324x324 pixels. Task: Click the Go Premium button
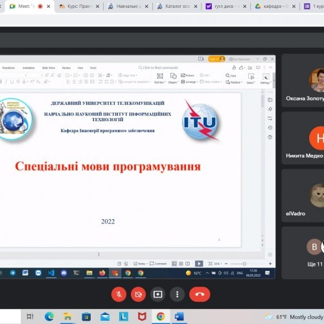pos(239,59)
